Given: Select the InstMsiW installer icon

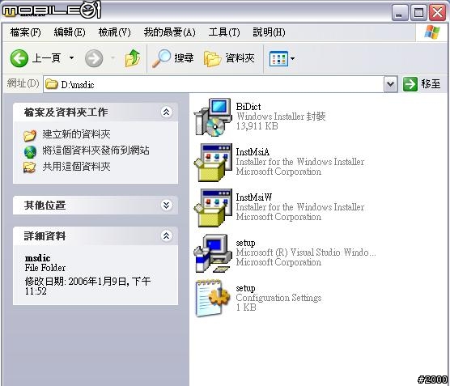Looking at the screenshot, I should (x=213, y=208).
